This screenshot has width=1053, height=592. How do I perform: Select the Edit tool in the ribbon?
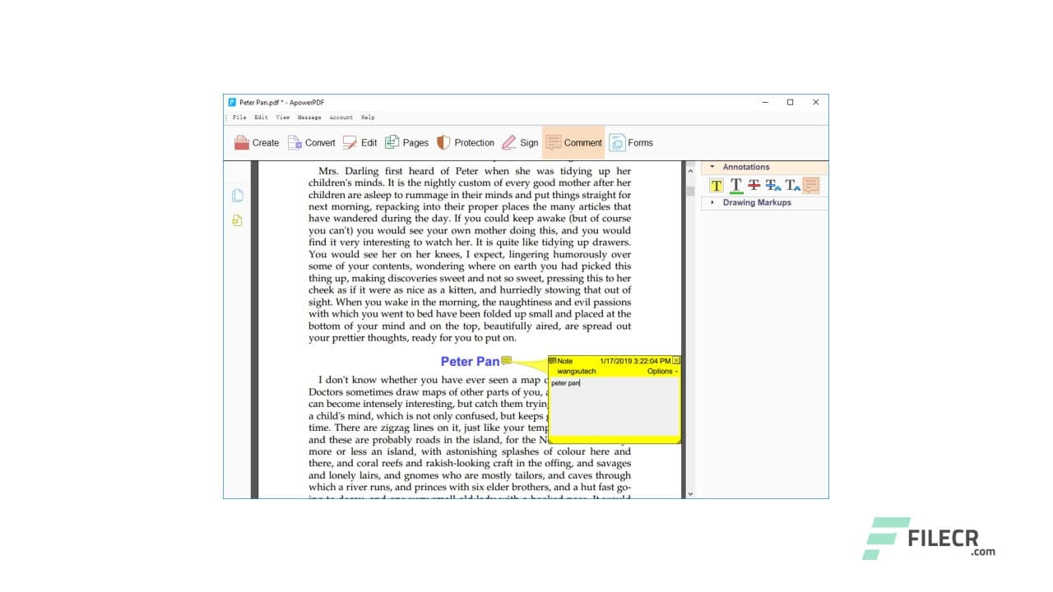coord(360,142)
